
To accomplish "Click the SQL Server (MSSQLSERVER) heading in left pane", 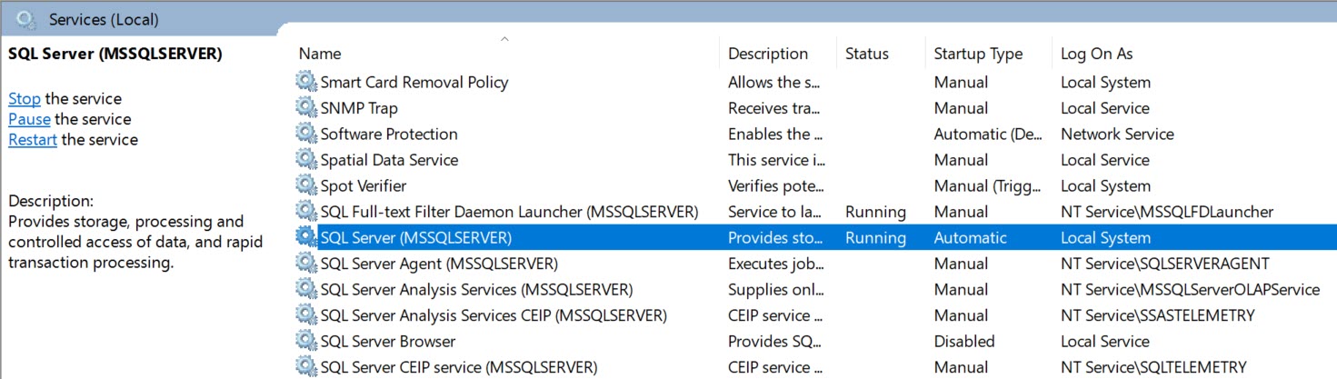I will point(115,54).
